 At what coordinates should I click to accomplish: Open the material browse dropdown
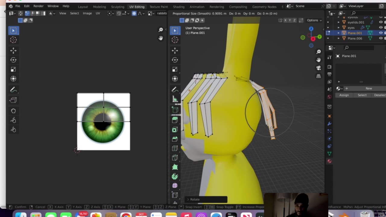(339, 88)
